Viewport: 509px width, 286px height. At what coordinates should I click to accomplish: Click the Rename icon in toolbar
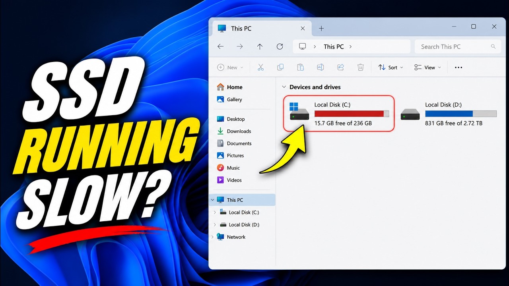tap(321, 68)
